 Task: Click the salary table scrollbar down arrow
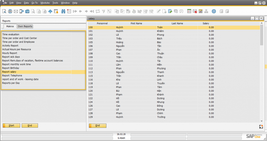[262, 121]
